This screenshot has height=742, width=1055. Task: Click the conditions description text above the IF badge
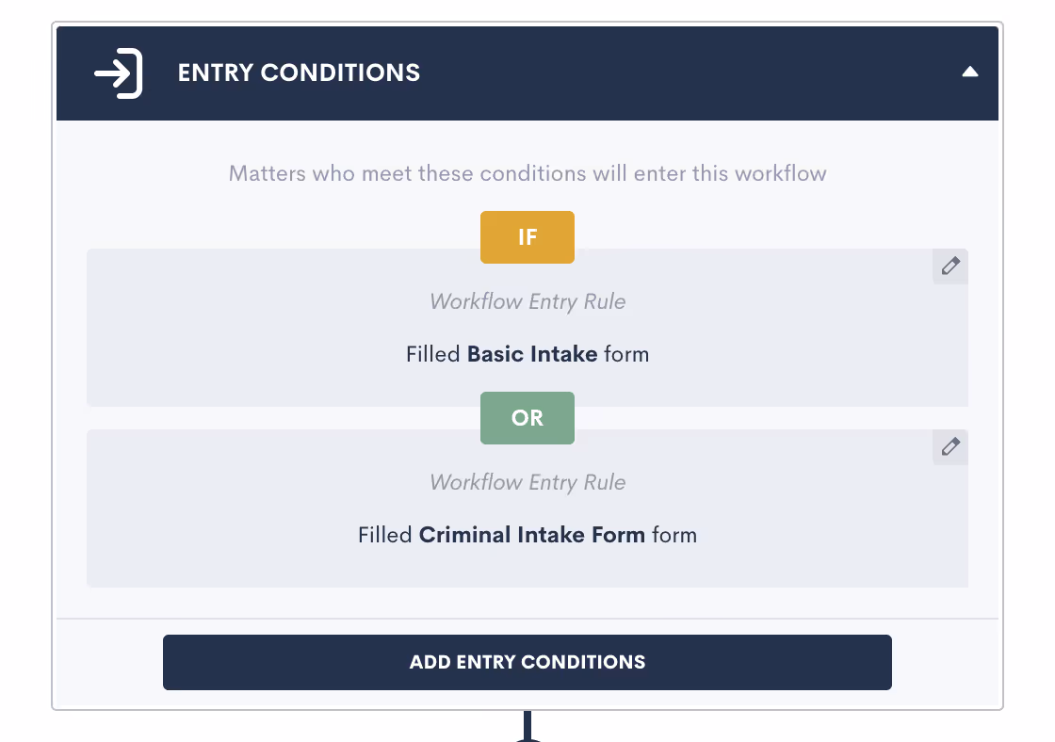tap(527, 173)
